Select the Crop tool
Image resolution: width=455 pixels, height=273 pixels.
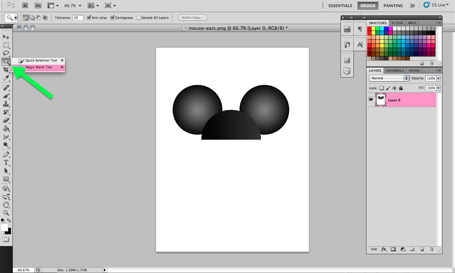pos(6,70)
